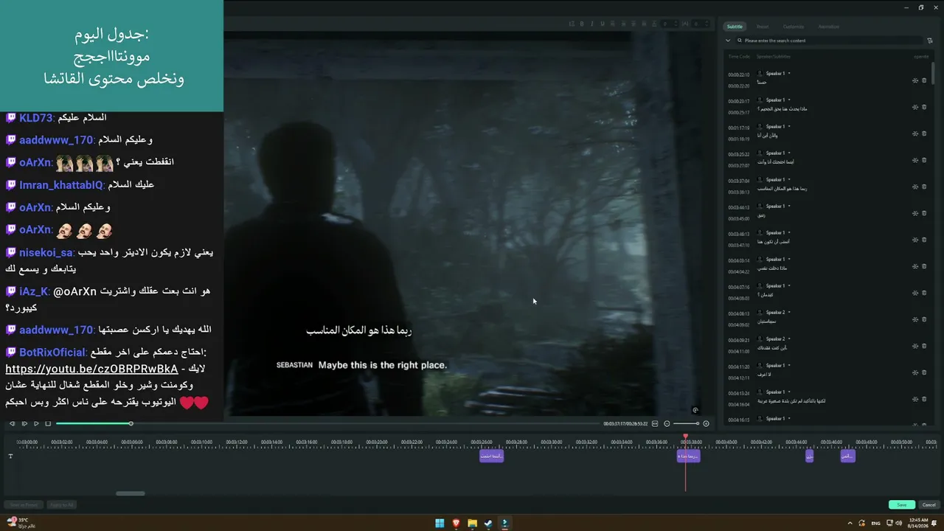Screen dimensions: 944x531
Task: Open Steam from the taskbar
Action: pyautogui.click(x=488, y=523)
